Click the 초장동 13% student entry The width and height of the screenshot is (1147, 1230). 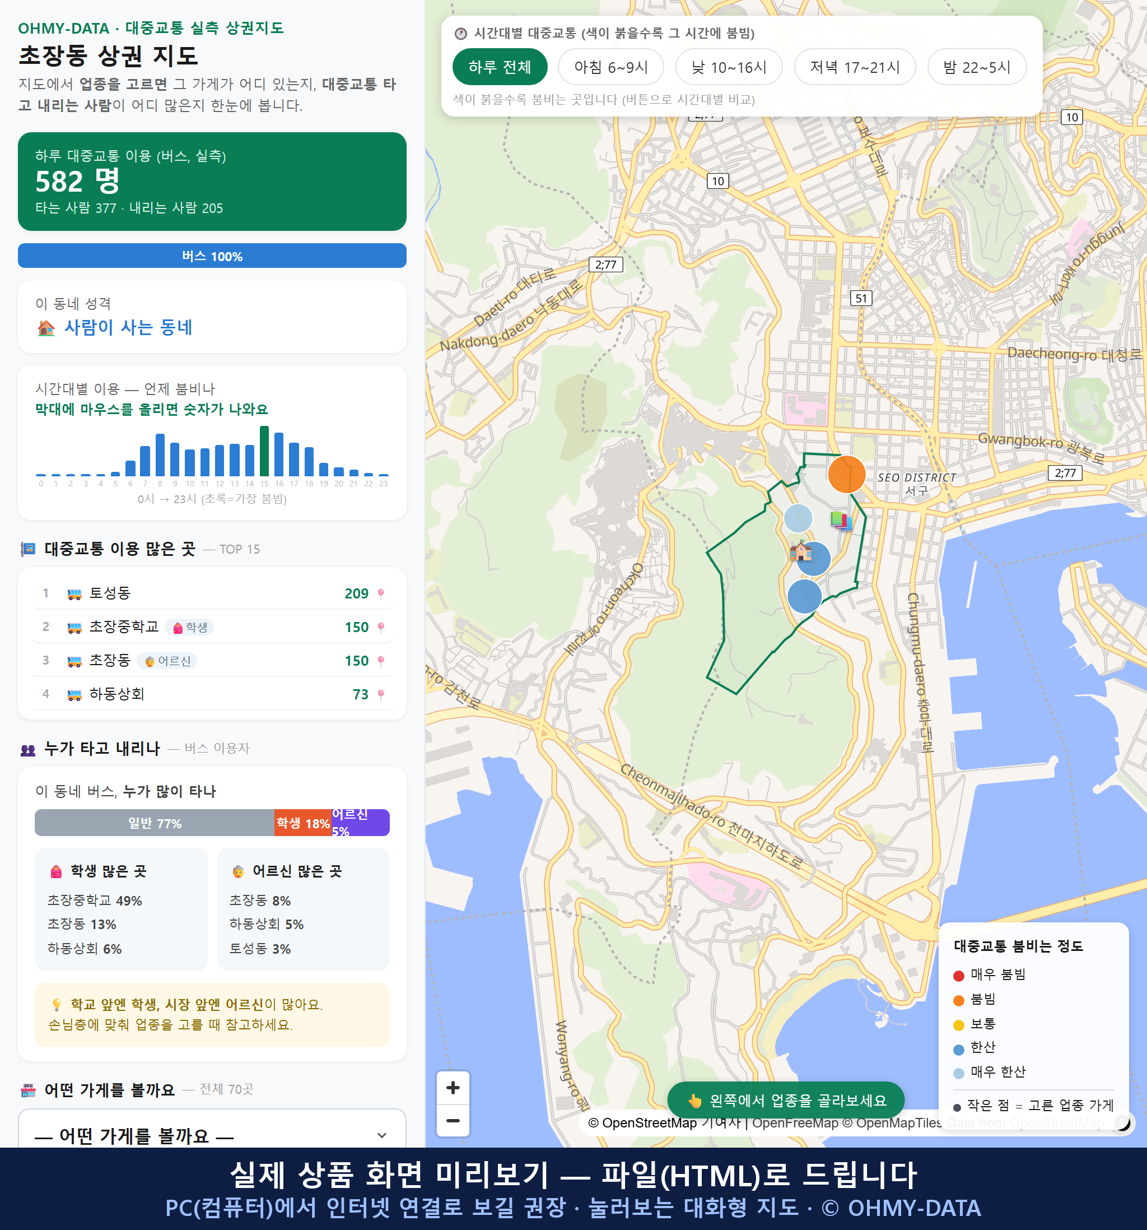tap(82, 923)
